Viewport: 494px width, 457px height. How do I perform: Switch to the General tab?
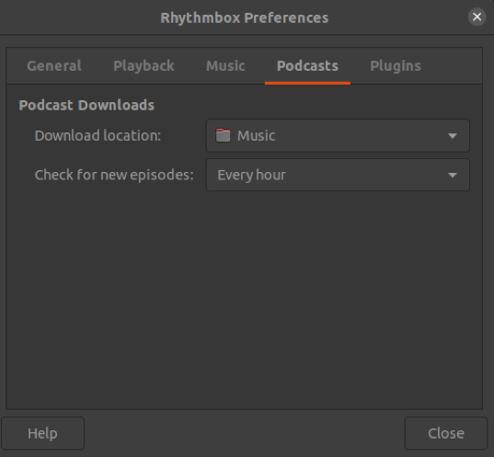54,66
